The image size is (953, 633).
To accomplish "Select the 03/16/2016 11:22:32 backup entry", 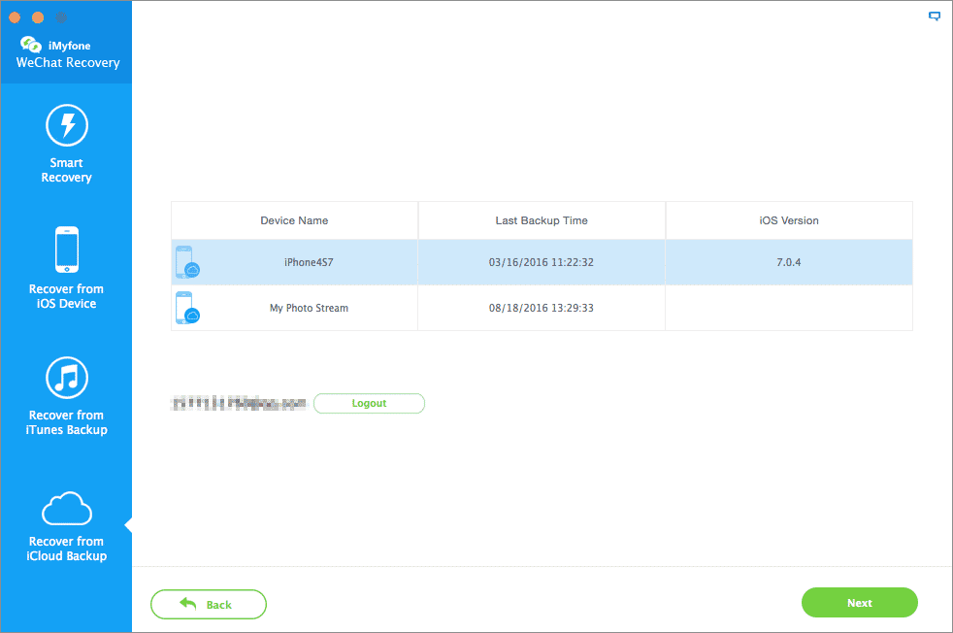I will [x=542, y=263].
